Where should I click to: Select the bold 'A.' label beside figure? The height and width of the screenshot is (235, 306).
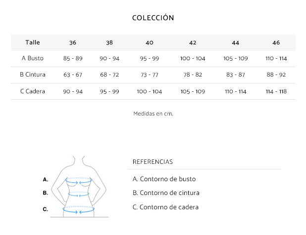[46, 179]
